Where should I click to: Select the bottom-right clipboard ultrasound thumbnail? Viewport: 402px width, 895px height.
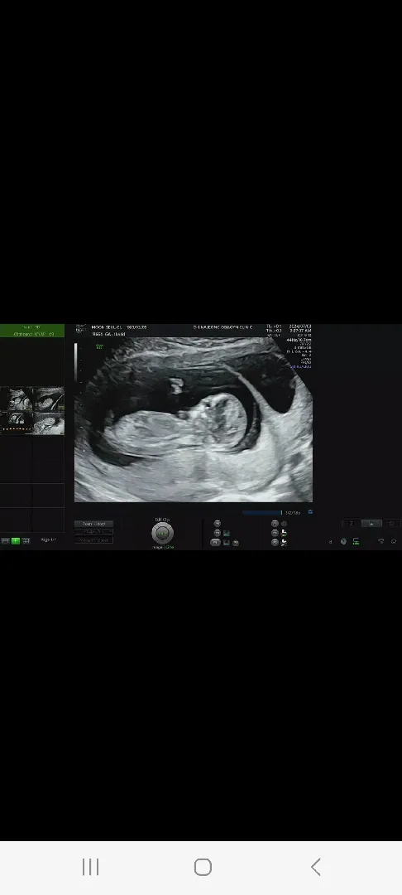click(x=49, y=423)
